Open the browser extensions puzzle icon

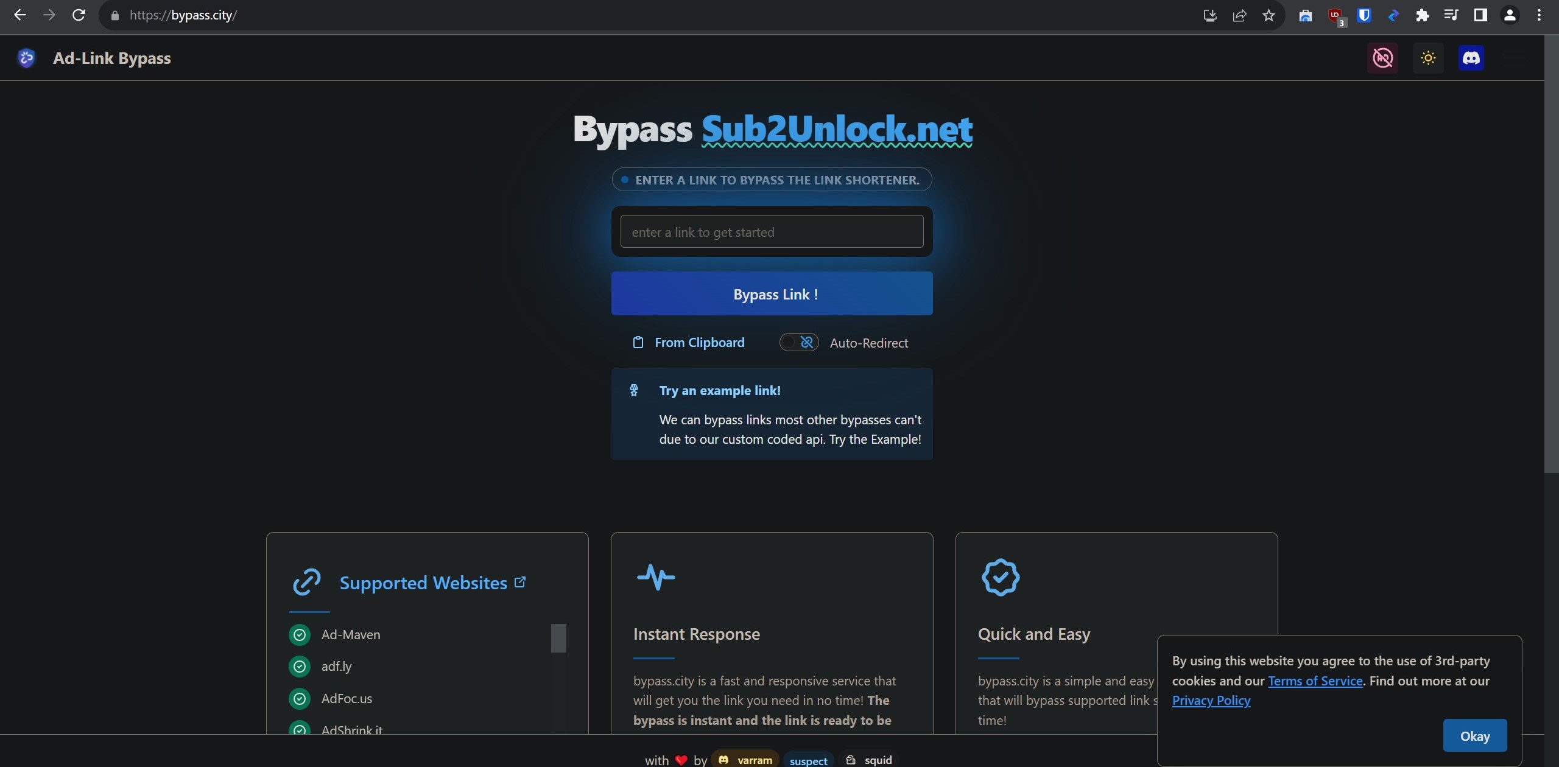pyautogui.click(x=1423, y=15)
